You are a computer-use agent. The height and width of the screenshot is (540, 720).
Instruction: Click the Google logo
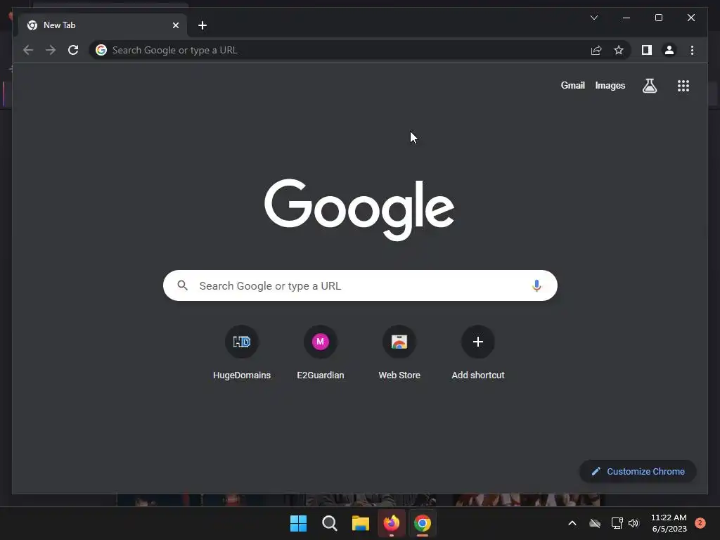click(x=359, y=210)
